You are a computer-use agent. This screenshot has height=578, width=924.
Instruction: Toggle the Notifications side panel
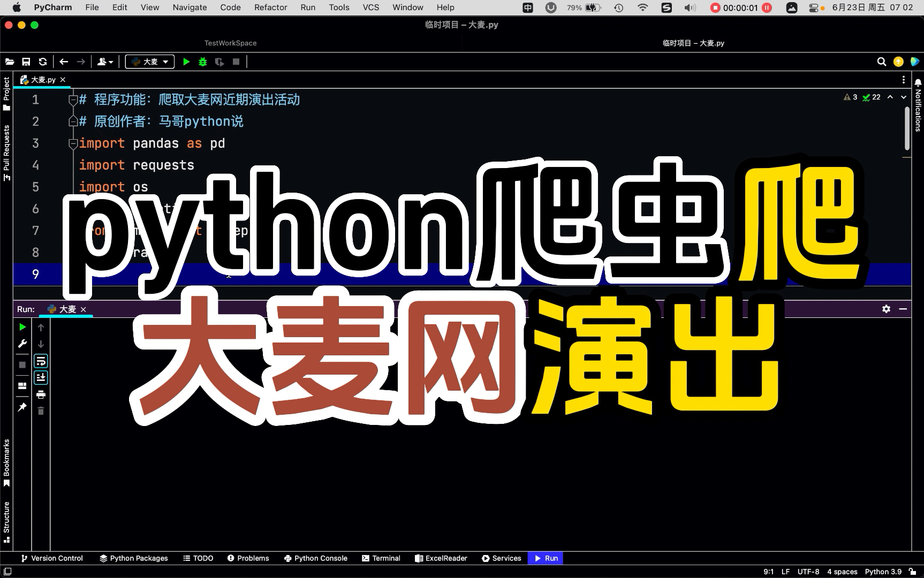(x=918, y=105)
